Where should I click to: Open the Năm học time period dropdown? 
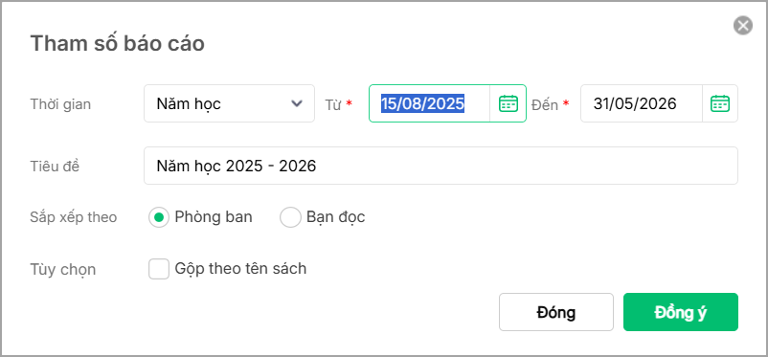(x=229, y=103)
